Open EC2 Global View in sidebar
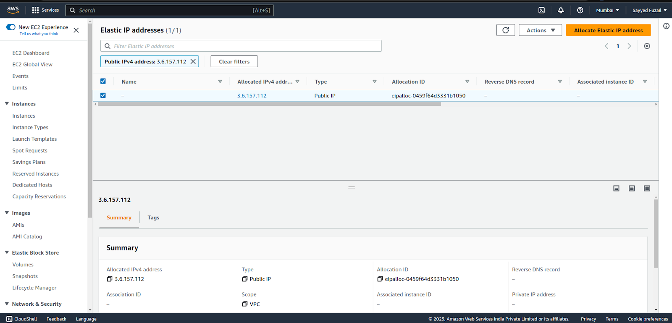Screen dimensions: 672x323 32,65
